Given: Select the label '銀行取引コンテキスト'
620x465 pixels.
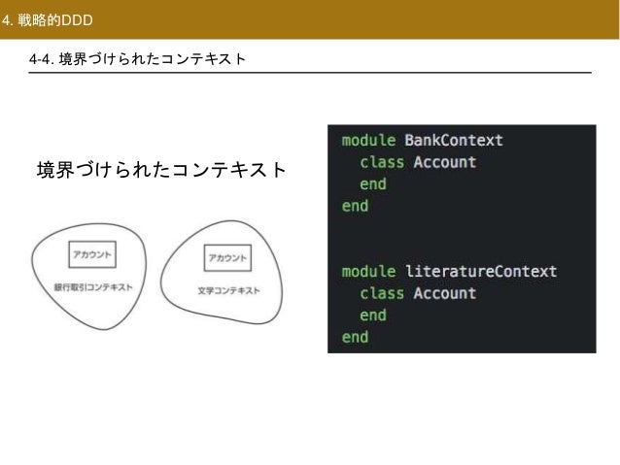Looking at the screenshot, I should (x=93, y=287).
